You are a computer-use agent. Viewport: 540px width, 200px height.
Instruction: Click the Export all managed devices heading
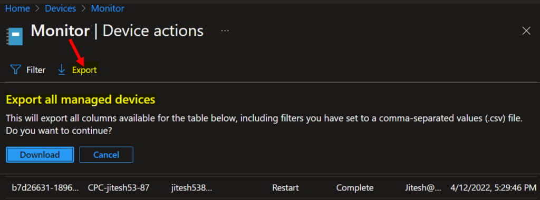coord(81,100)
